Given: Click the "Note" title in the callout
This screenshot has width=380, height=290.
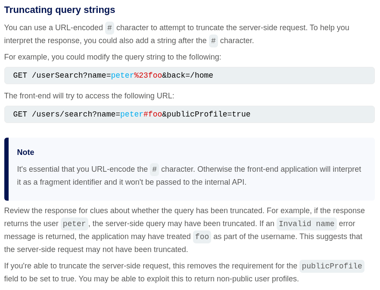Looking at the screenshot, I should point(25,152).
